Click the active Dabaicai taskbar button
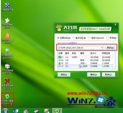The height and width of the screenshot is (113, 123). coord(57,111)
